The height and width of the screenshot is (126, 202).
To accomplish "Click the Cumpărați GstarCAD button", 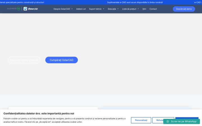I will (x=61, y=60).
